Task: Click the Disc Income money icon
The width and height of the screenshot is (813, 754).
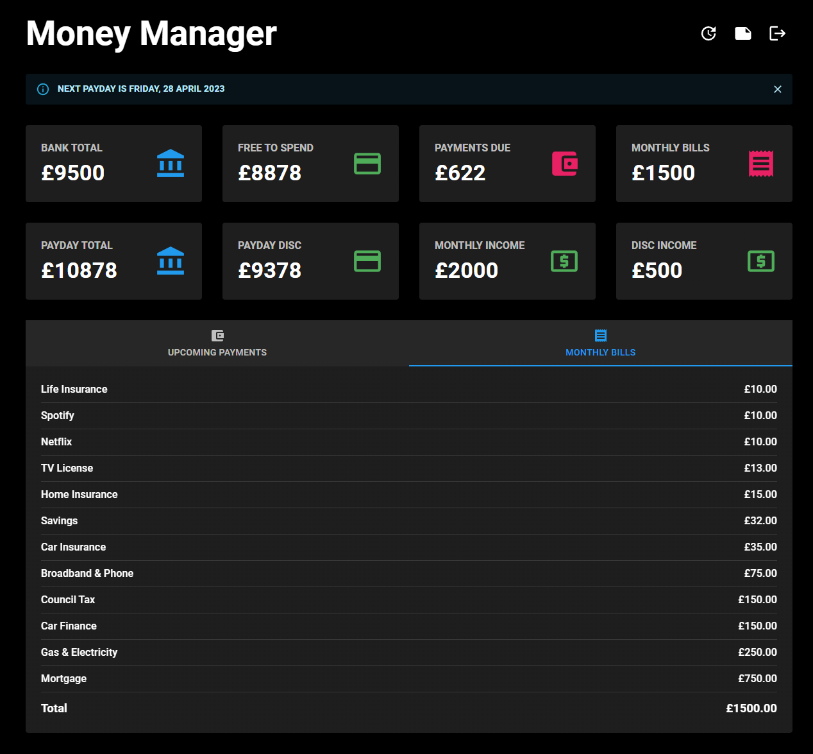Action: [761, 261]
